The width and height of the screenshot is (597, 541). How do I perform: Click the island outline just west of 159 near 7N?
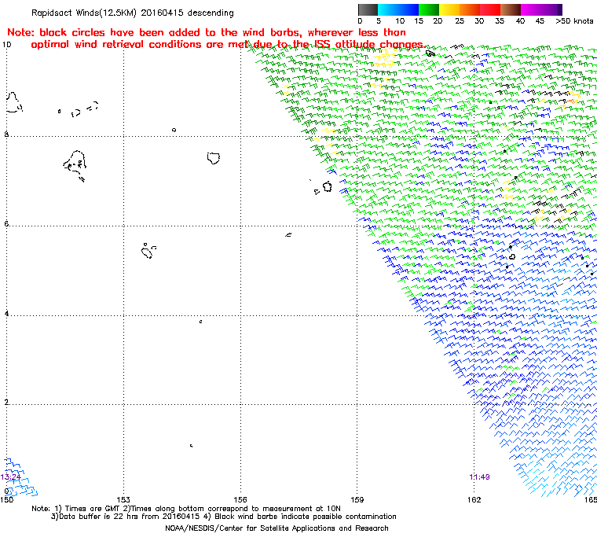tap(327, 186)
